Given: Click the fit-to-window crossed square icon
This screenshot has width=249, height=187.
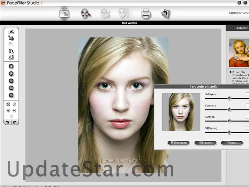Looking at the screenshot, I should [8, 104].
